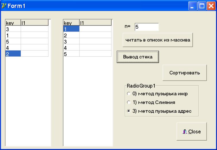Click the n= input field
The image size is (217, 150).
pyautogui.click(x=147, y=27)
